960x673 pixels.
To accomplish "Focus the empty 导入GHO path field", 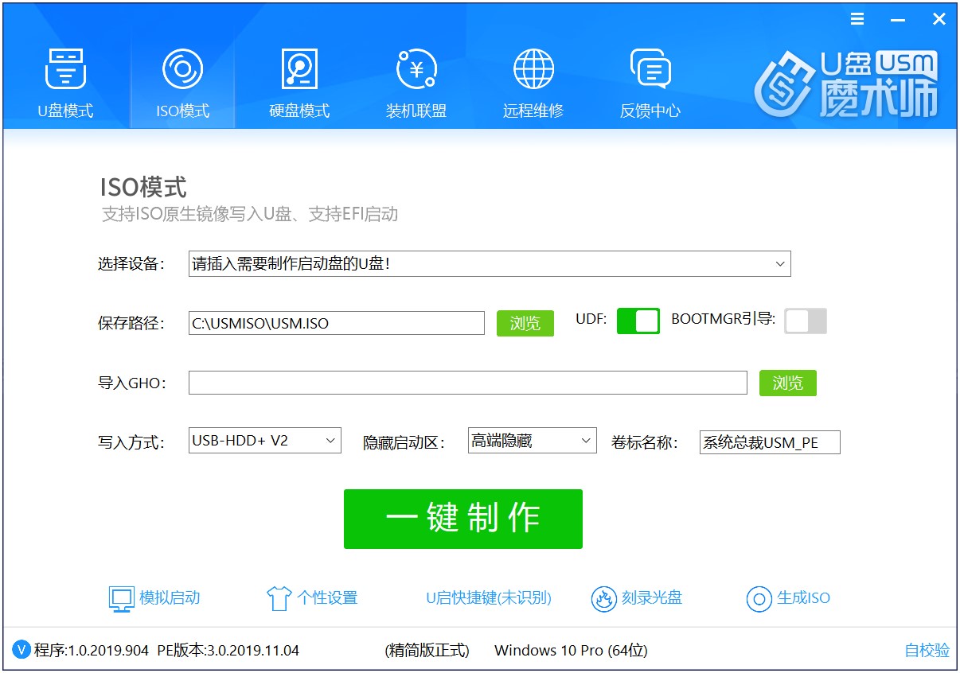I will click(x=468, y=383).
